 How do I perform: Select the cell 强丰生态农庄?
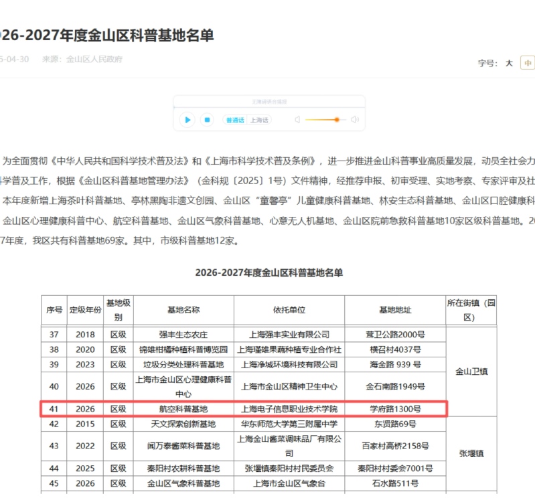[x=183, y=335]
